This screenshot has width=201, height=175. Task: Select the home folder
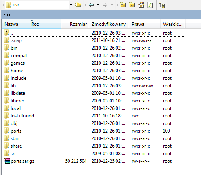pos(17,71)
